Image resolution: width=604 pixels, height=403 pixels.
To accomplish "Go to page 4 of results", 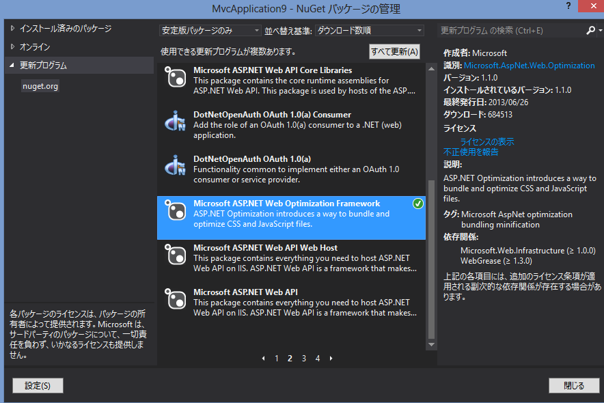I will pos(318,359).
